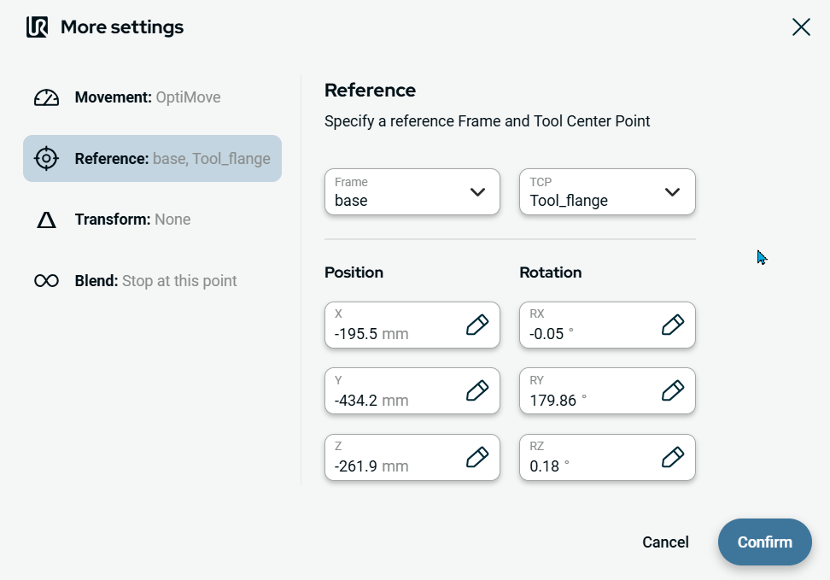Click the triangle icon next to Transform
The width and height of the screenshot is (830, 580).
click(46, 220)
